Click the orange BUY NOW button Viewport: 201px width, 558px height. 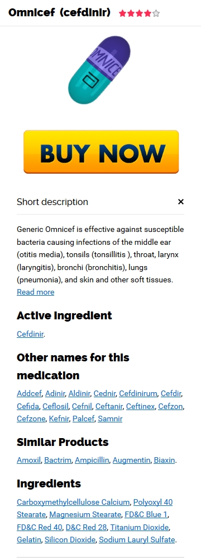point(101,152)
